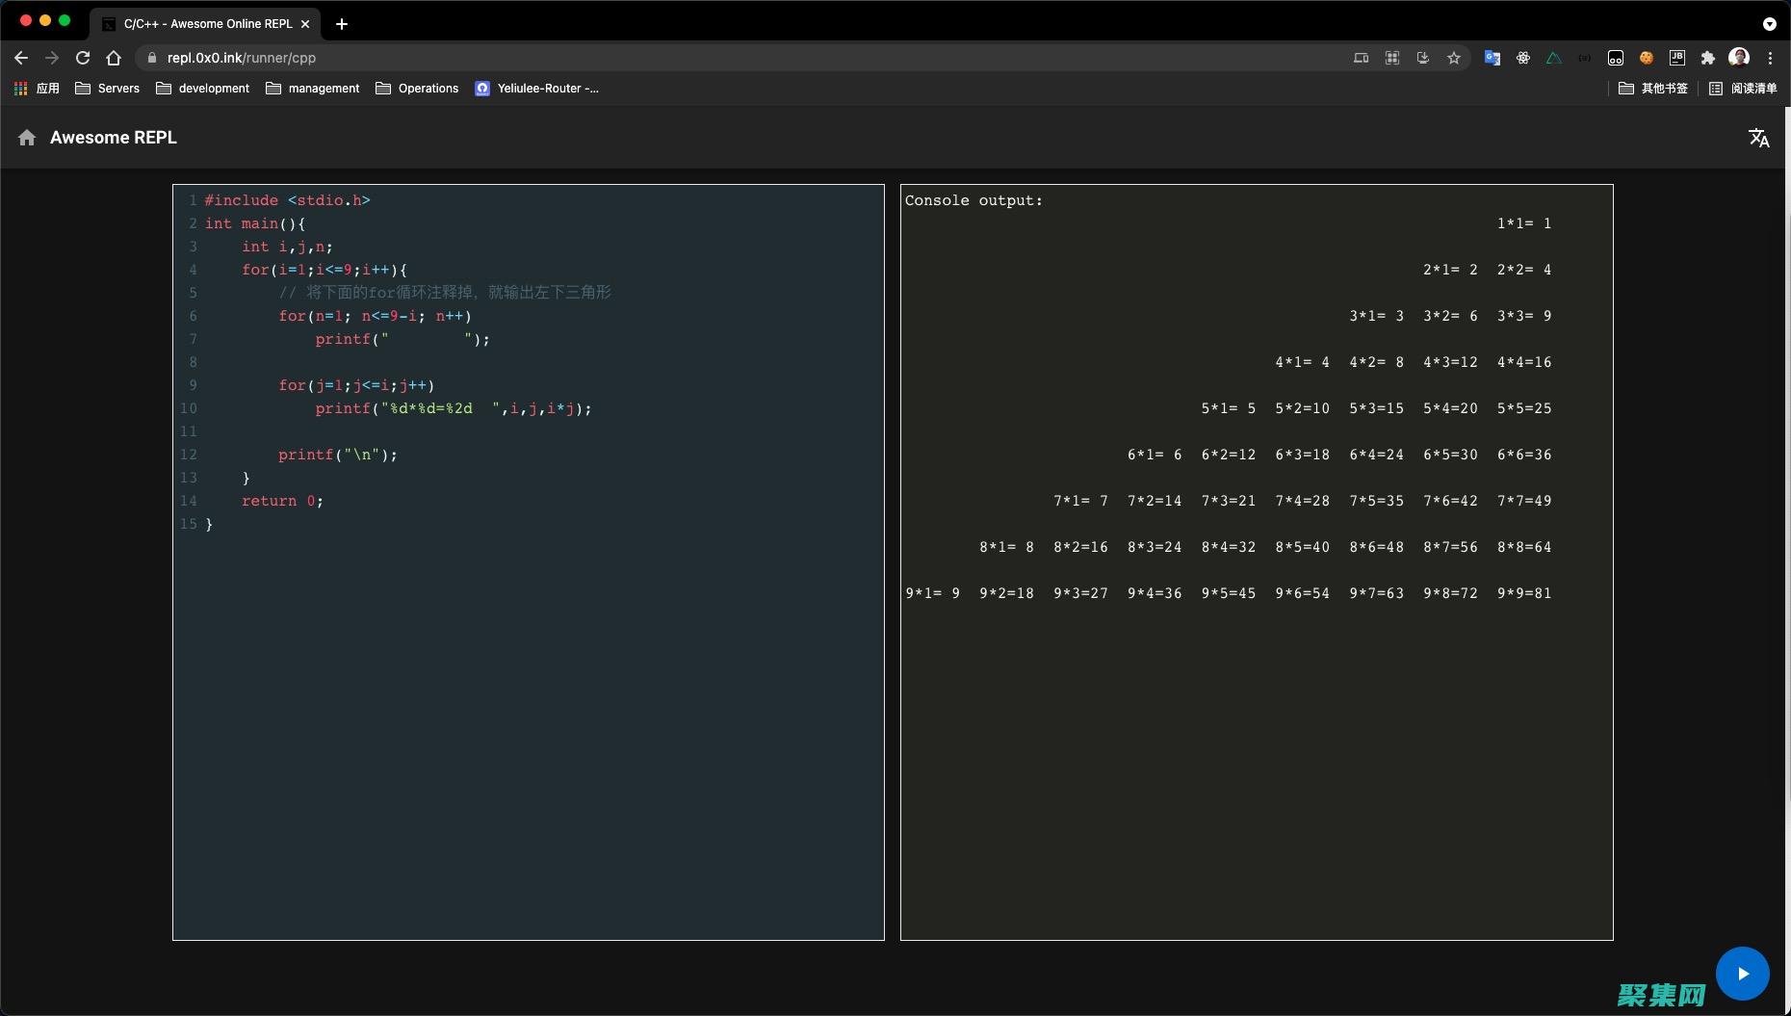The width and height of the screenshot is (1791, 1016).
Task: Open the language switcher icon on the right
Action: coord(1760,138)
